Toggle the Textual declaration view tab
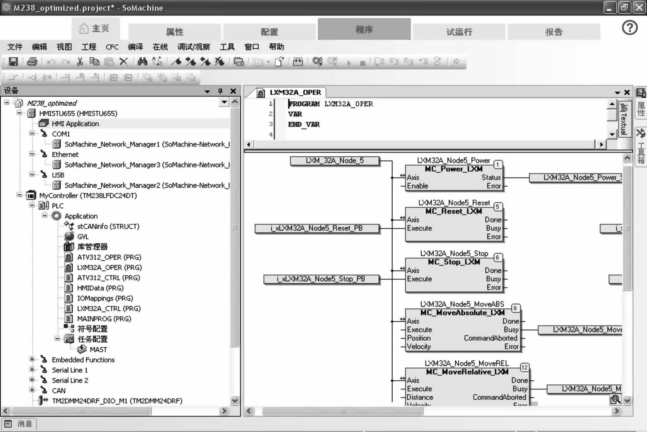 point(624,119)
